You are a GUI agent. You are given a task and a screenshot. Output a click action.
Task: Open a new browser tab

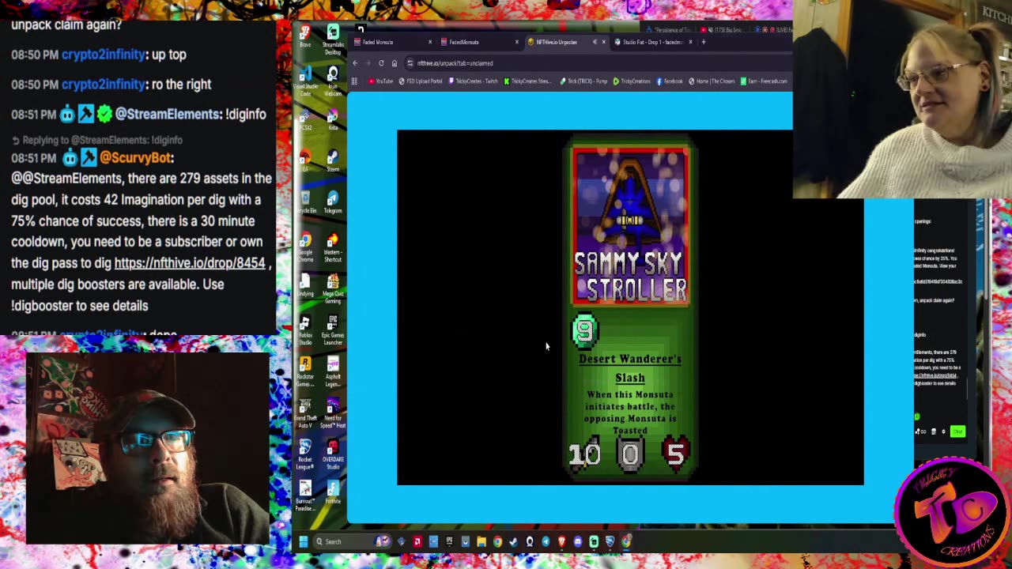coord(704,42)
